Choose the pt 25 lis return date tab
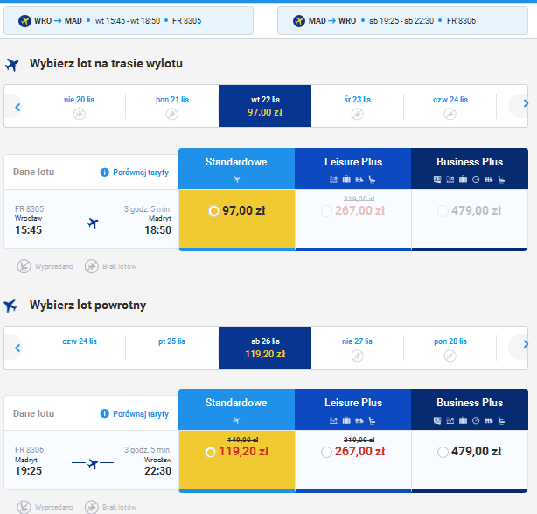The image size is (537, 514). (x=172, y=347)
